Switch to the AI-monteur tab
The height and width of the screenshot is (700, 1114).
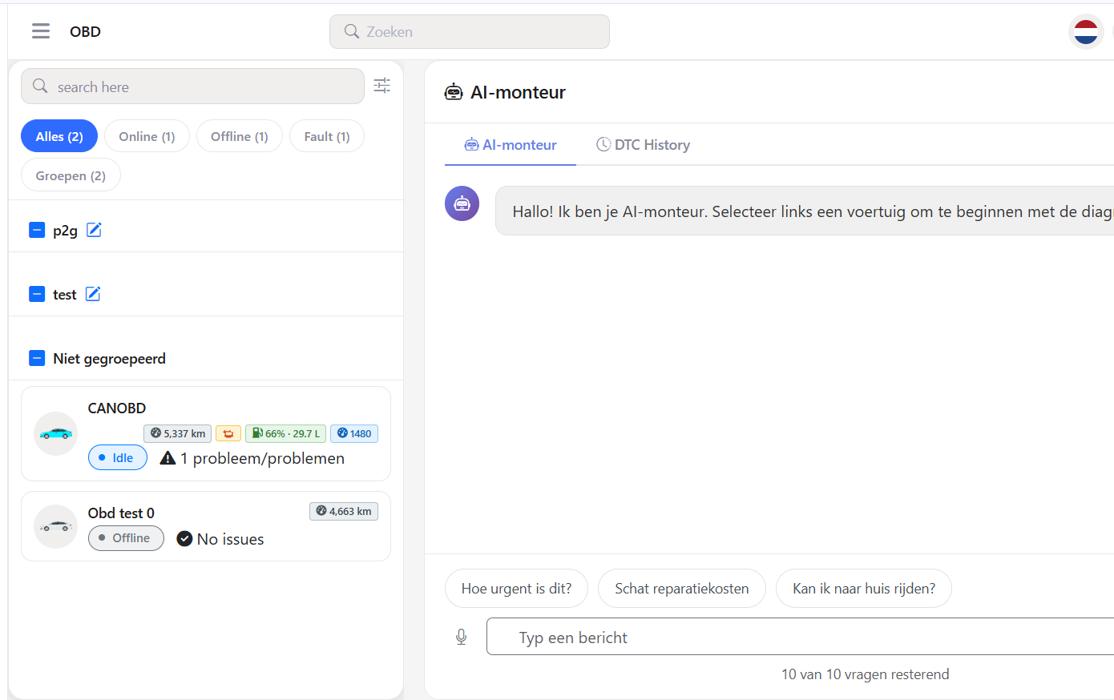(511, 145)
